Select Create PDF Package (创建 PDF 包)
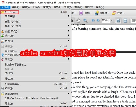 tap(35, 22)
